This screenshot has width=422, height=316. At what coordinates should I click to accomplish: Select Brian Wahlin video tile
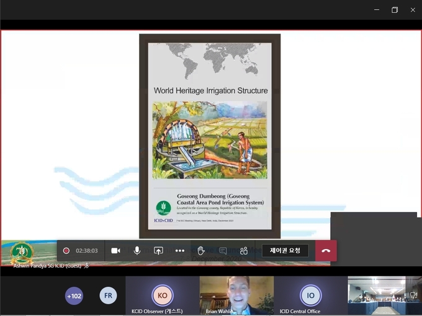236,296
